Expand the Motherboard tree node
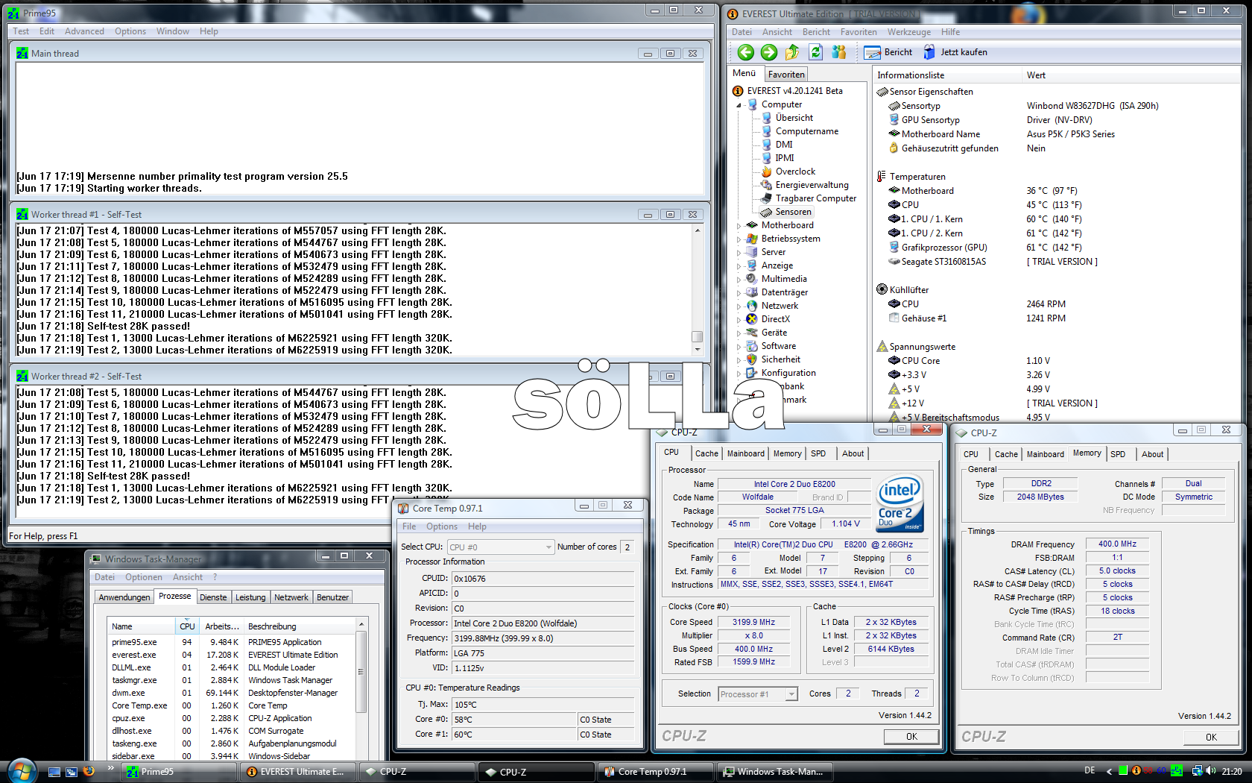 tap(739, 225)
